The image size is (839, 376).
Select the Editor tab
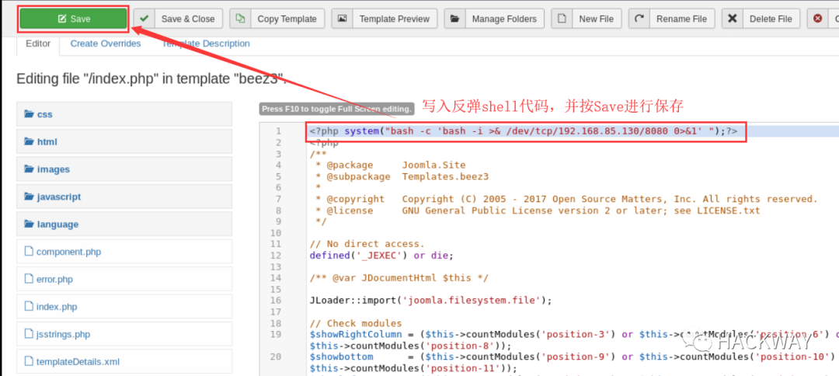[x=38, y=44]
